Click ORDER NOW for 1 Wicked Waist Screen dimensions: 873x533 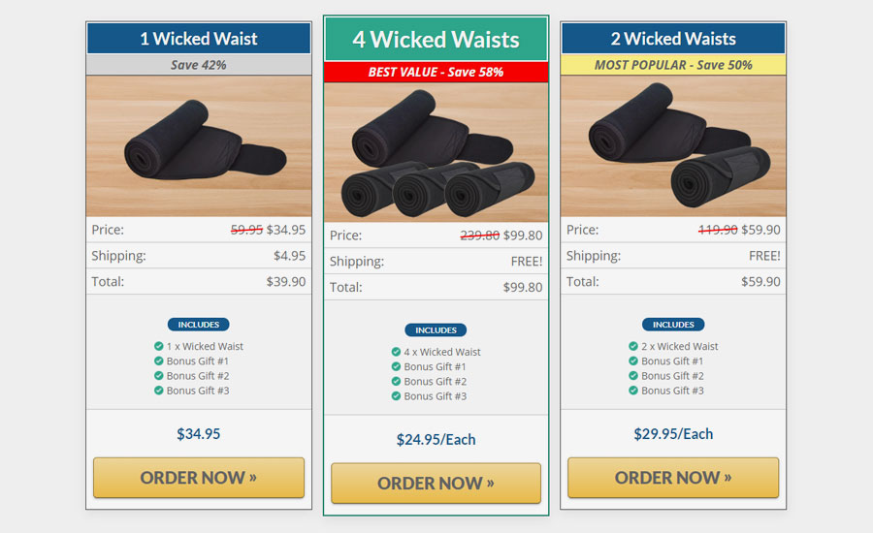[x=199, y=478]
